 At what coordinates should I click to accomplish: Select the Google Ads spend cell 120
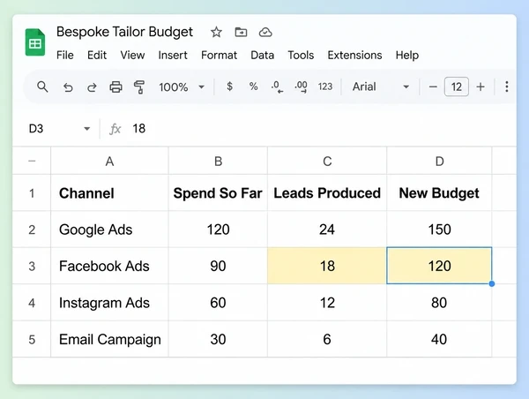coord(218,230)
